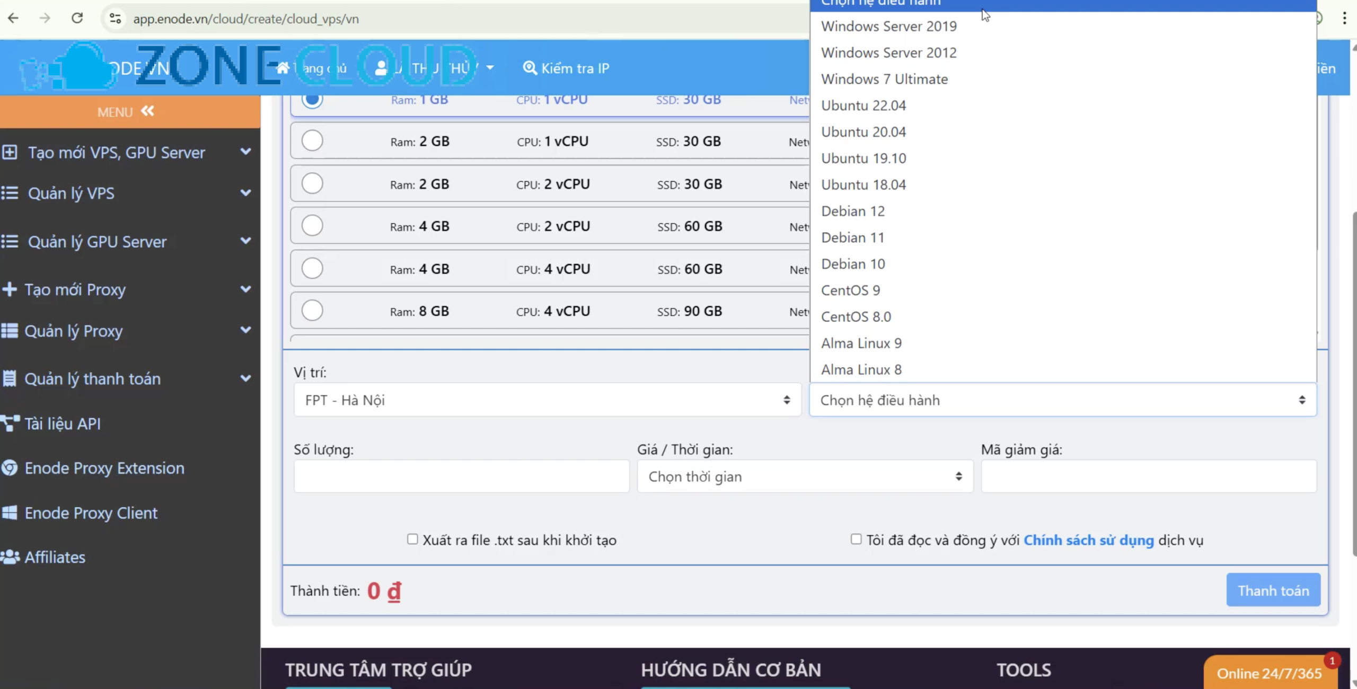The width and height of the screenshot is (1357, 689).
Task: Close the OS list via Chọn hệ điều hành select box
Action: 1063,400
